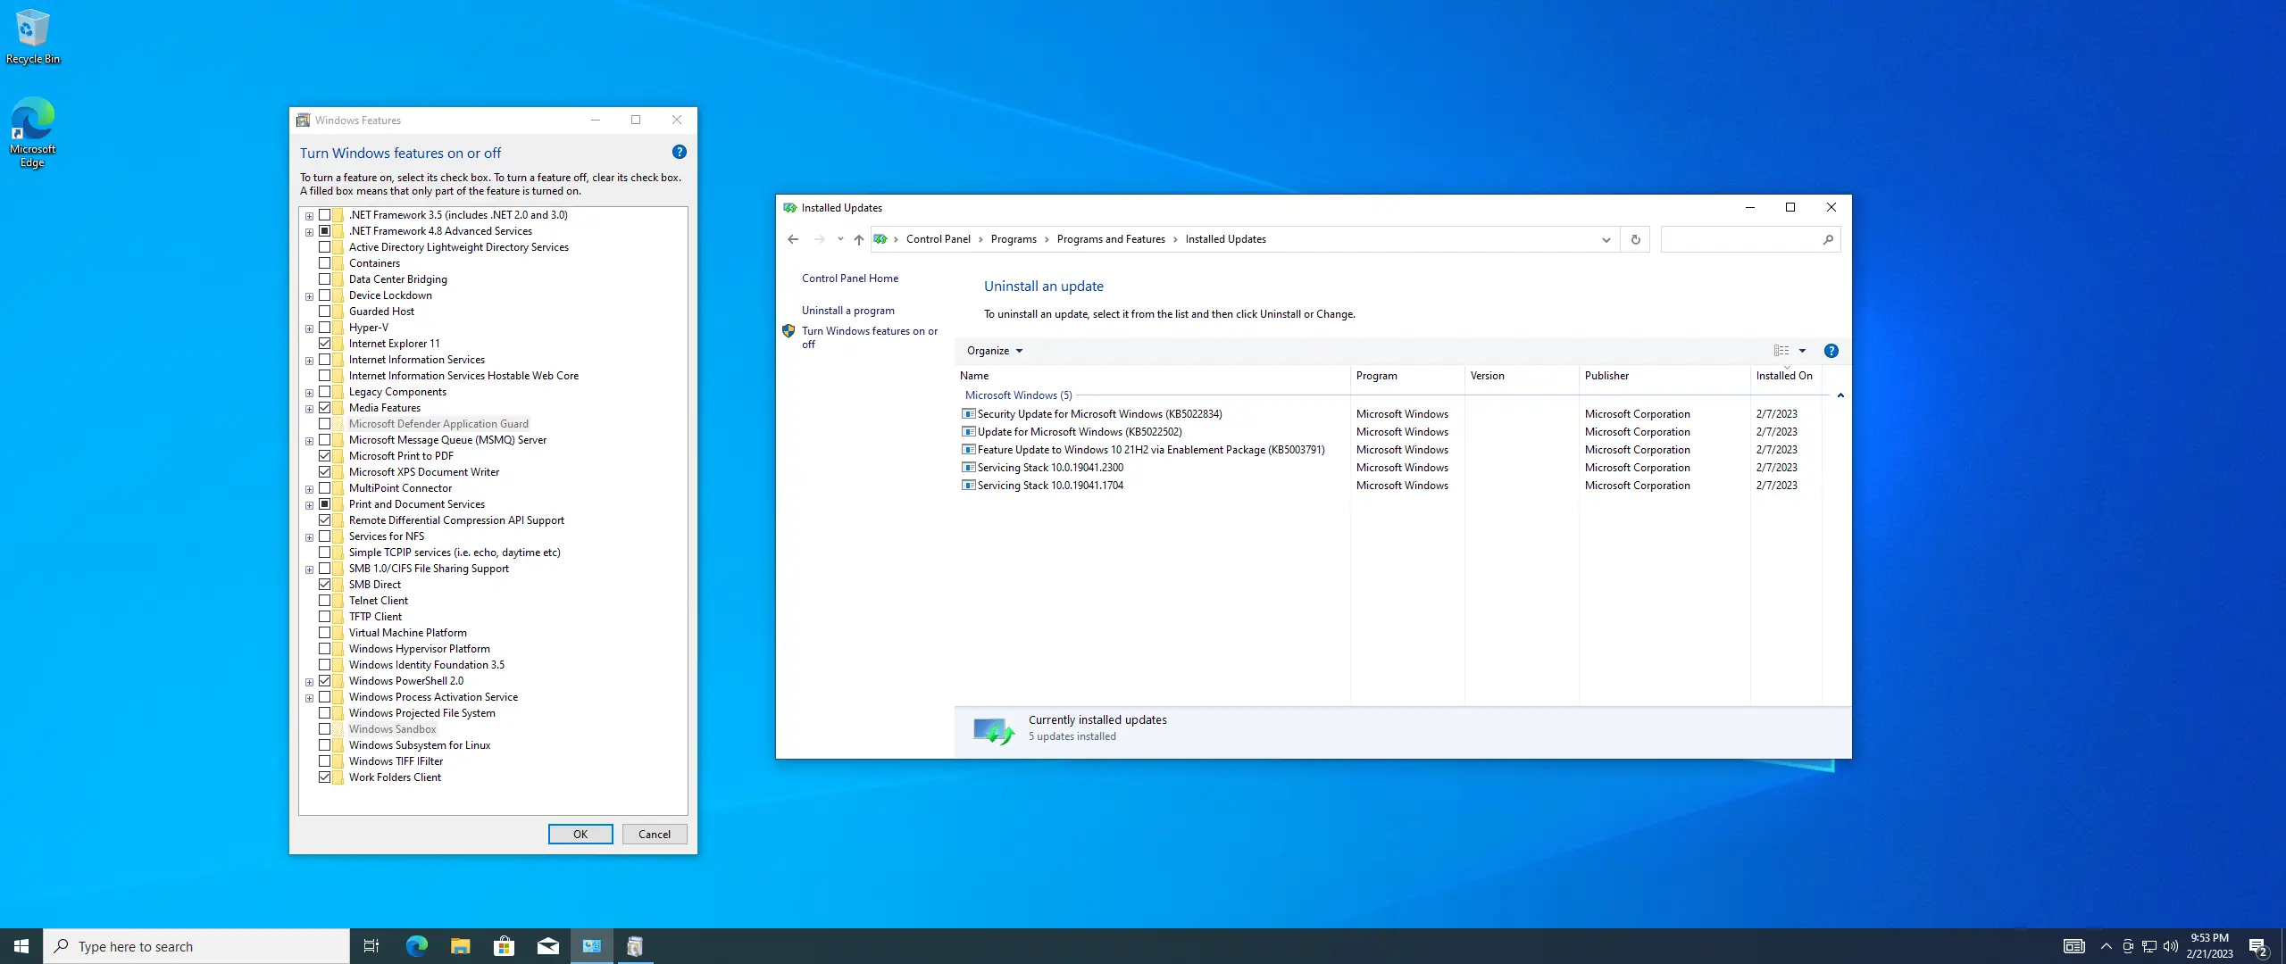2286x964 pixels.
Task: Tick the Windows Subsystem for Linux checkbox
Action: click(x=325, y=745)
